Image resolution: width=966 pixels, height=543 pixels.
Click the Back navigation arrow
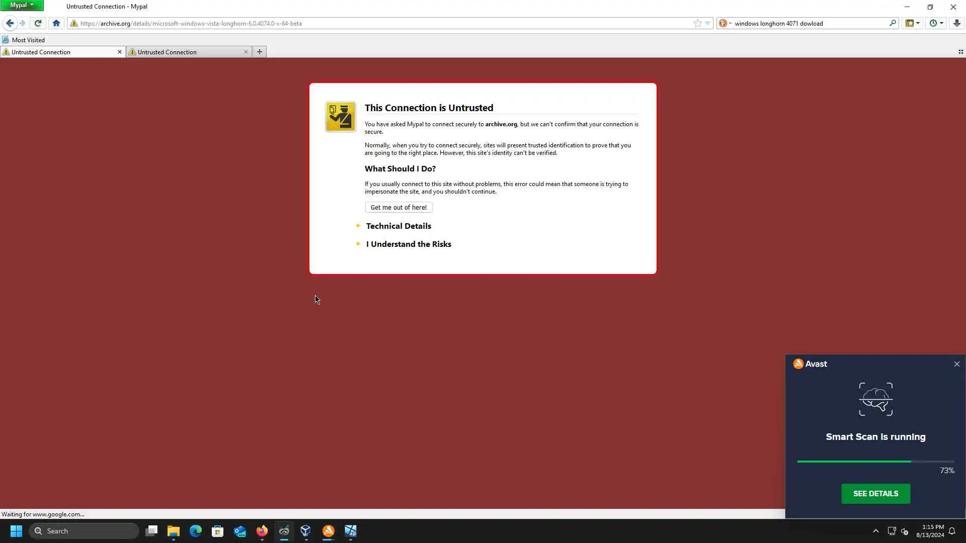tap(10, 23)
